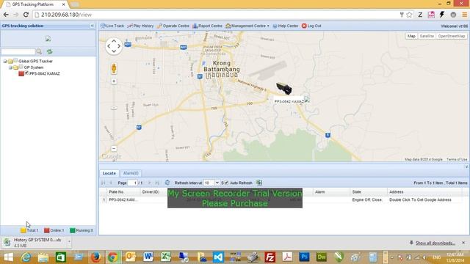
Task: Open Play History
Action: pyautogui.click(x=140, y=26)
